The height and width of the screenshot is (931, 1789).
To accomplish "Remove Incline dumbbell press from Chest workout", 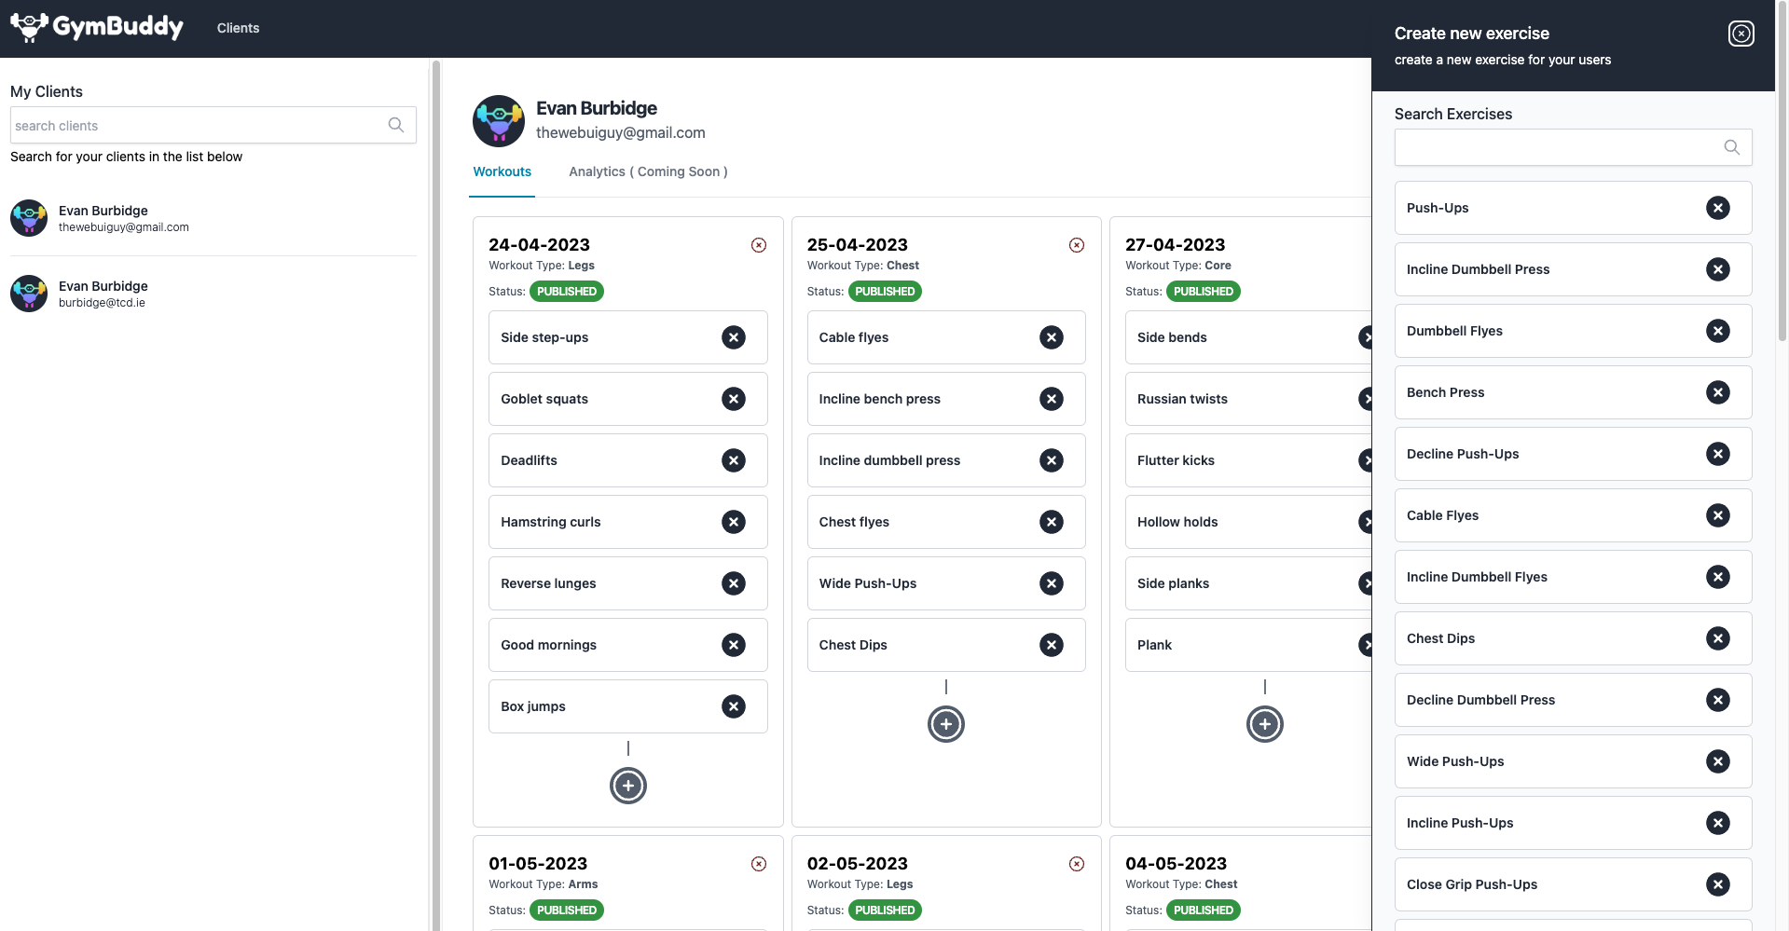I will 1052,460.
